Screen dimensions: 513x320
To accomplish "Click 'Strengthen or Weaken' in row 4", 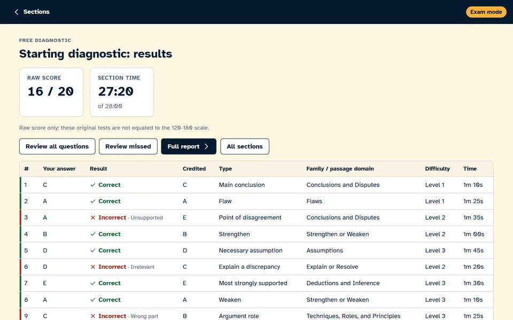I will (338, 234).
